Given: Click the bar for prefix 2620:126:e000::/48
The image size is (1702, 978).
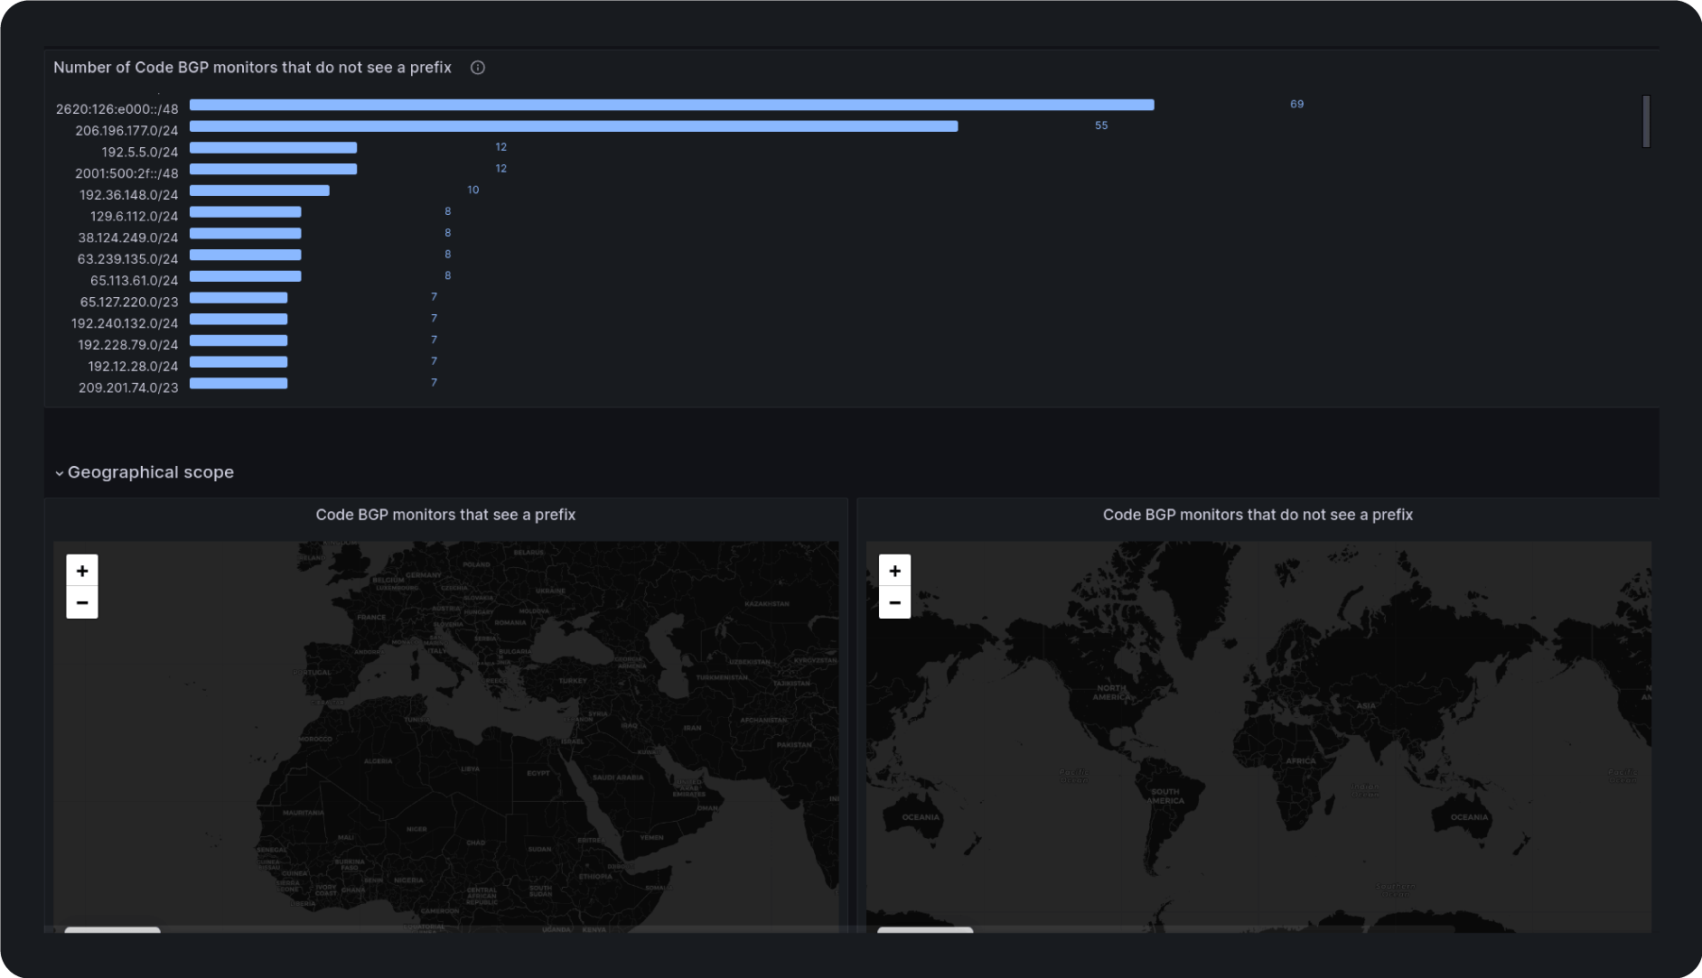Looking at the screenshot, I should pos(671,105).
